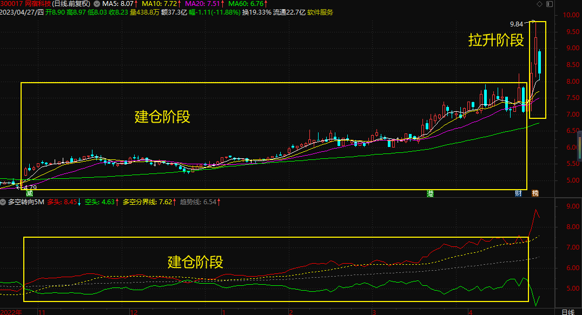The height and width of the screenshot is (315, 582).
Task: Expand the 多空转向5M indicator name
Action: pos(25,202)
